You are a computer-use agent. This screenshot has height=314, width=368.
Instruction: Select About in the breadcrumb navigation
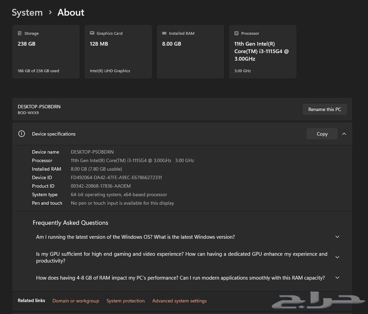coord(70,12)
